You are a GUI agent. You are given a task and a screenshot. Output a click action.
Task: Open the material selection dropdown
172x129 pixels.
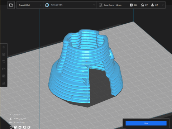click(70, 5)
